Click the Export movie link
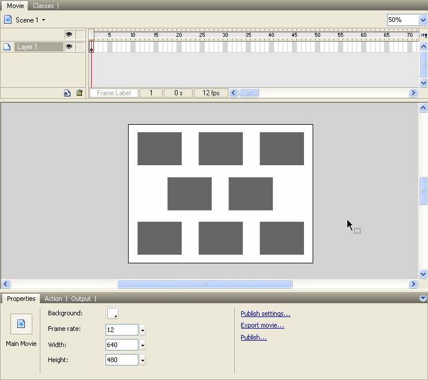The width and height of the screenshot is (428, 380). 262,325
